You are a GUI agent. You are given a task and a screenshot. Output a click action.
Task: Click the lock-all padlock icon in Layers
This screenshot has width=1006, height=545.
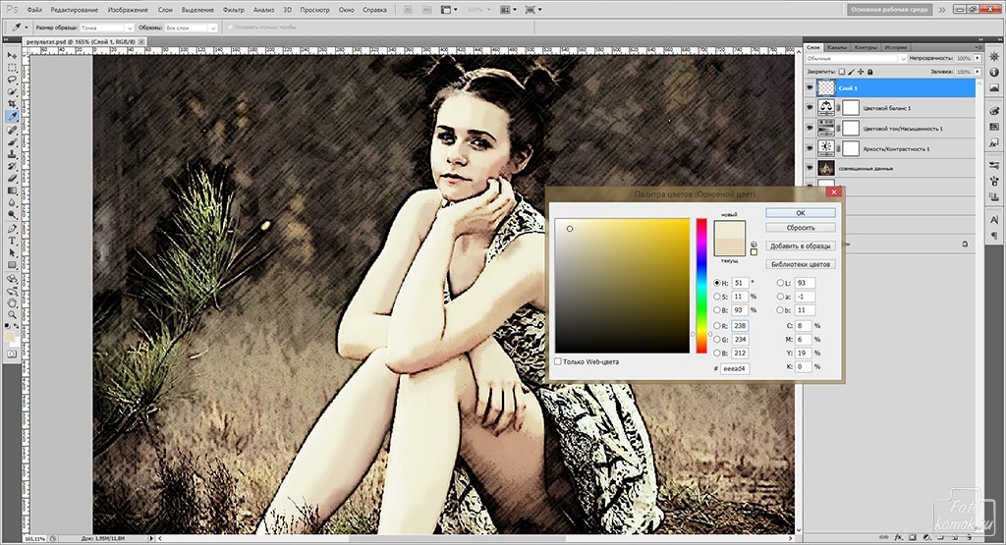pos(867,72)
